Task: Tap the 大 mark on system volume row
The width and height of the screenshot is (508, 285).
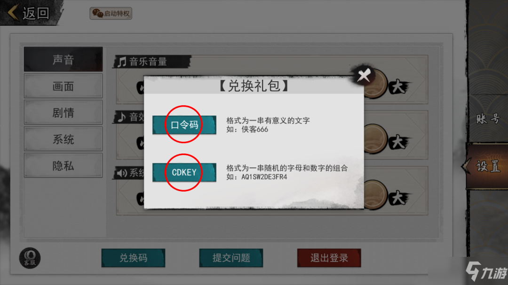Action: (398, 198)
